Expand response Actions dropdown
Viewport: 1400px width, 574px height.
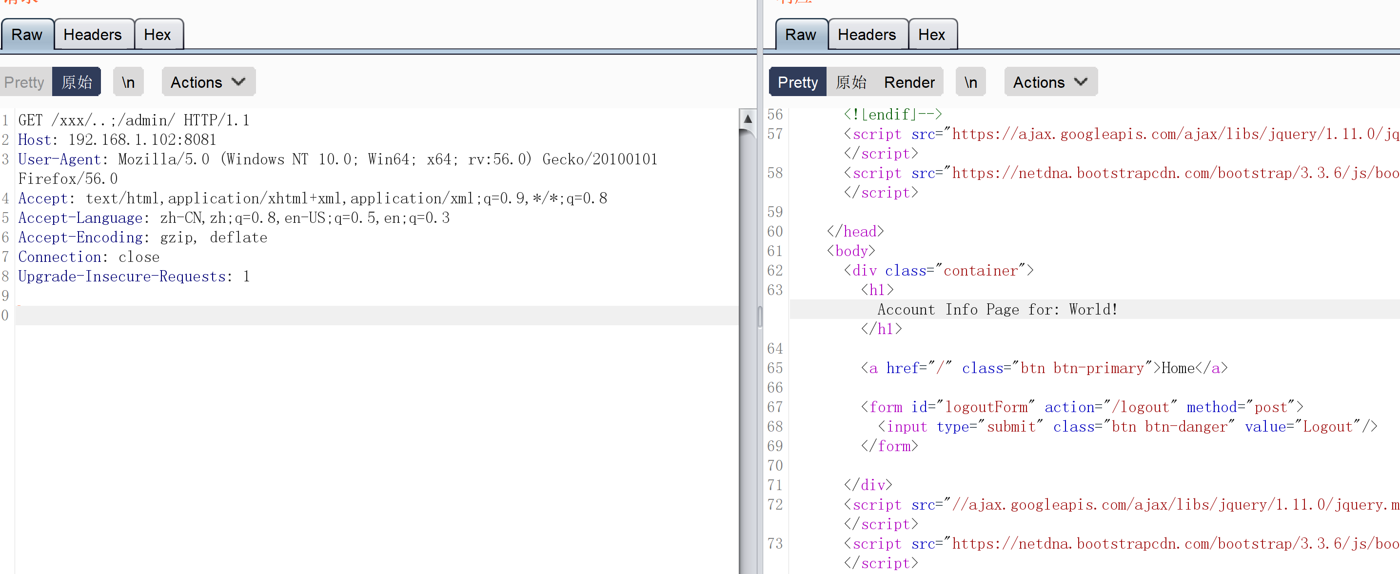(1050, 82)
